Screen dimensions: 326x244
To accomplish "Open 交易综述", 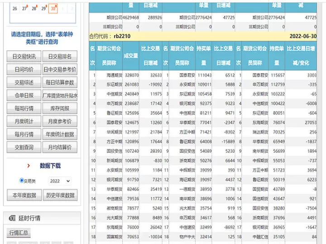I will [x=24, y=82].
